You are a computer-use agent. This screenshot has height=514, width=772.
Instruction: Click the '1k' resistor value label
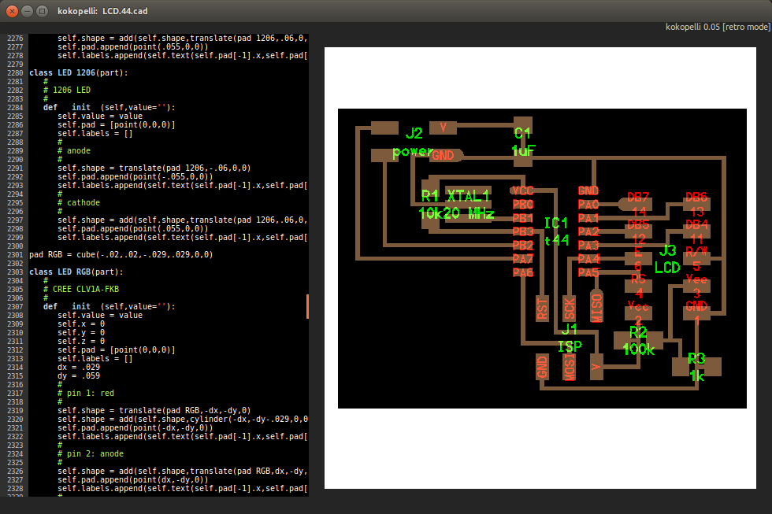[696, 376]
